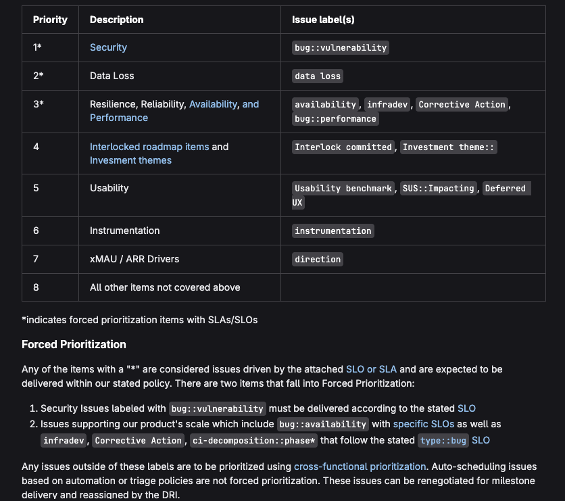Click the availability label in table

point(325,105)
